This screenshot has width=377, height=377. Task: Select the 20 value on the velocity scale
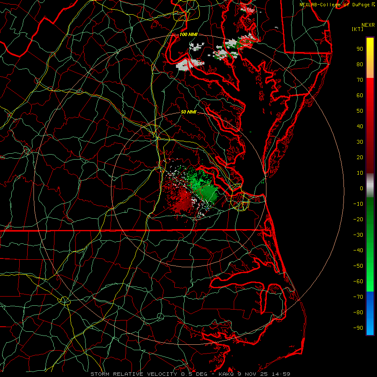360,158
